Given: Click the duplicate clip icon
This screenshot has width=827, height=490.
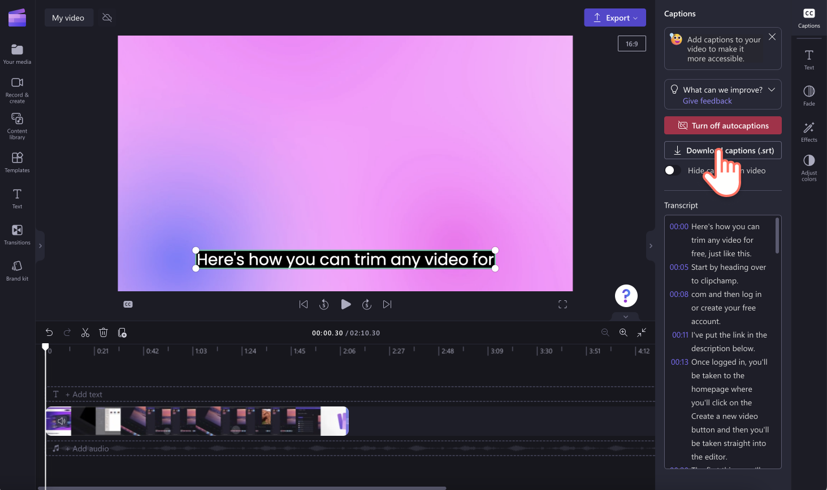Looking at the screenshot, I should [122, 333].
